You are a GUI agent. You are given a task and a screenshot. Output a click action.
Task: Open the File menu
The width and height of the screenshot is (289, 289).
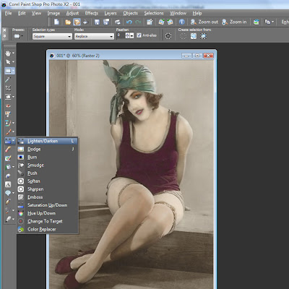pyautogui.click(x=8, y=13)
